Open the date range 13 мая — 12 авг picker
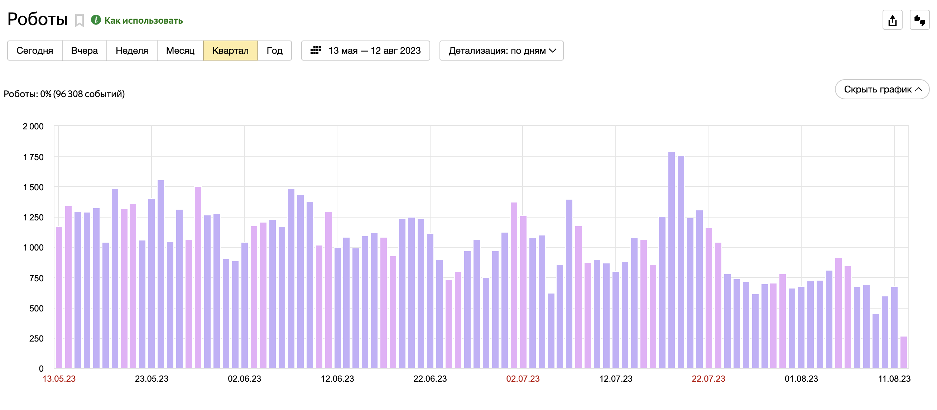Image resolution: width=937 pixels, height=410 pixels. (x=374, y=51)
